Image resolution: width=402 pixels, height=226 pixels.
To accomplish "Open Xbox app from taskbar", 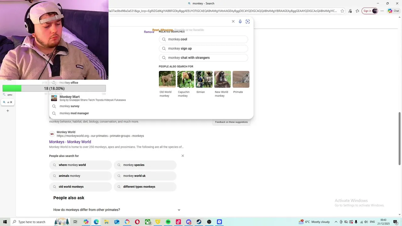I will pos(148,222).
